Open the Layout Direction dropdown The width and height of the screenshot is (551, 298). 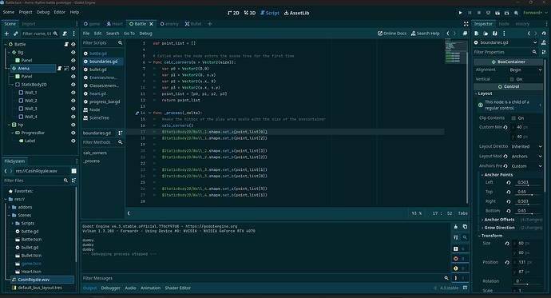pos(526,146)
